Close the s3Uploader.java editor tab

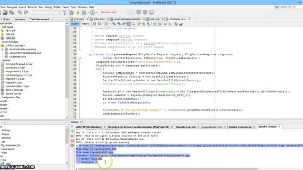point(189,19)
